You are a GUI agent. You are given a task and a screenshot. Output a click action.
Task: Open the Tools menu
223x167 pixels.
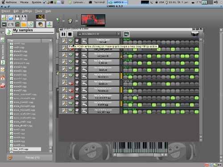(38, 11)
